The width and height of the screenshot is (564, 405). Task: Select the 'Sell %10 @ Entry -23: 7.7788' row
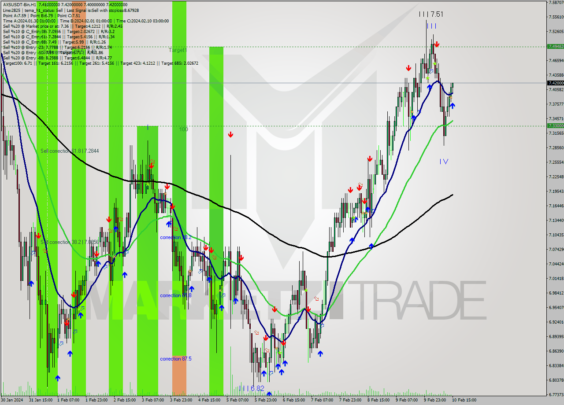tap(57, 47)
